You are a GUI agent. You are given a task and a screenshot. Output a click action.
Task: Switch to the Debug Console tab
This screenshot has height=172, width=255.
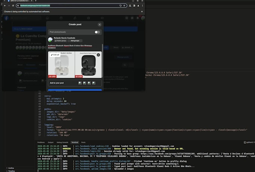coord(62,142)
